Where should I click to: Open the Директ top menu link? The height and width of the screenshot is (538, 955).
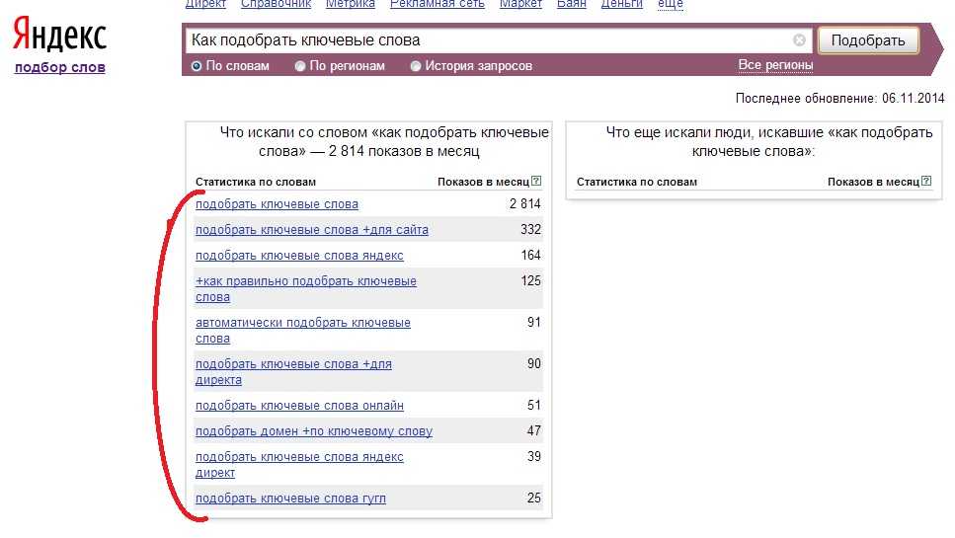tap(205, 4)
